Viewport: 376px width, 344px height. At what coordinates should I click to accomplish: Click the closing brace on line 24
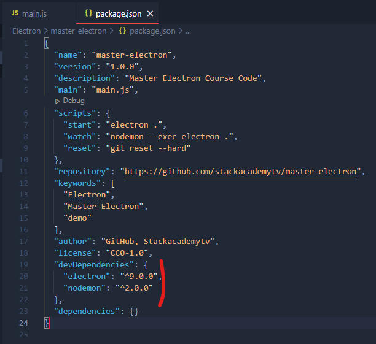tap(47, 323)
